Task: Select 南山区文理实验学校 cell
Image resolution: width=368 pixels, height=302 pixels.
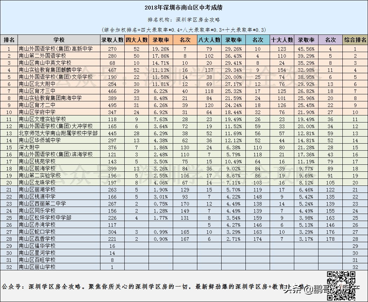Action: (59, 119)
